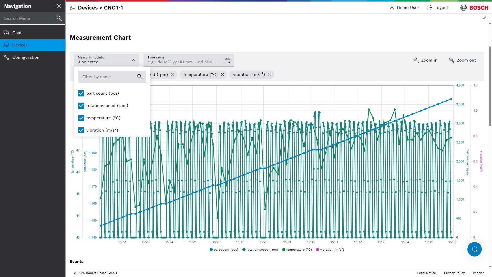
Task: Uncheck rotation-speed (rpm) checkbox
Action: pos(81,106)
